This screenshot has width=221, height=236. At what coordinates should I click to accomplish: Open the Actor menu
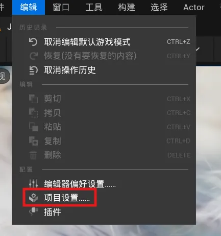pyautogui.click(x=194, y=7)
